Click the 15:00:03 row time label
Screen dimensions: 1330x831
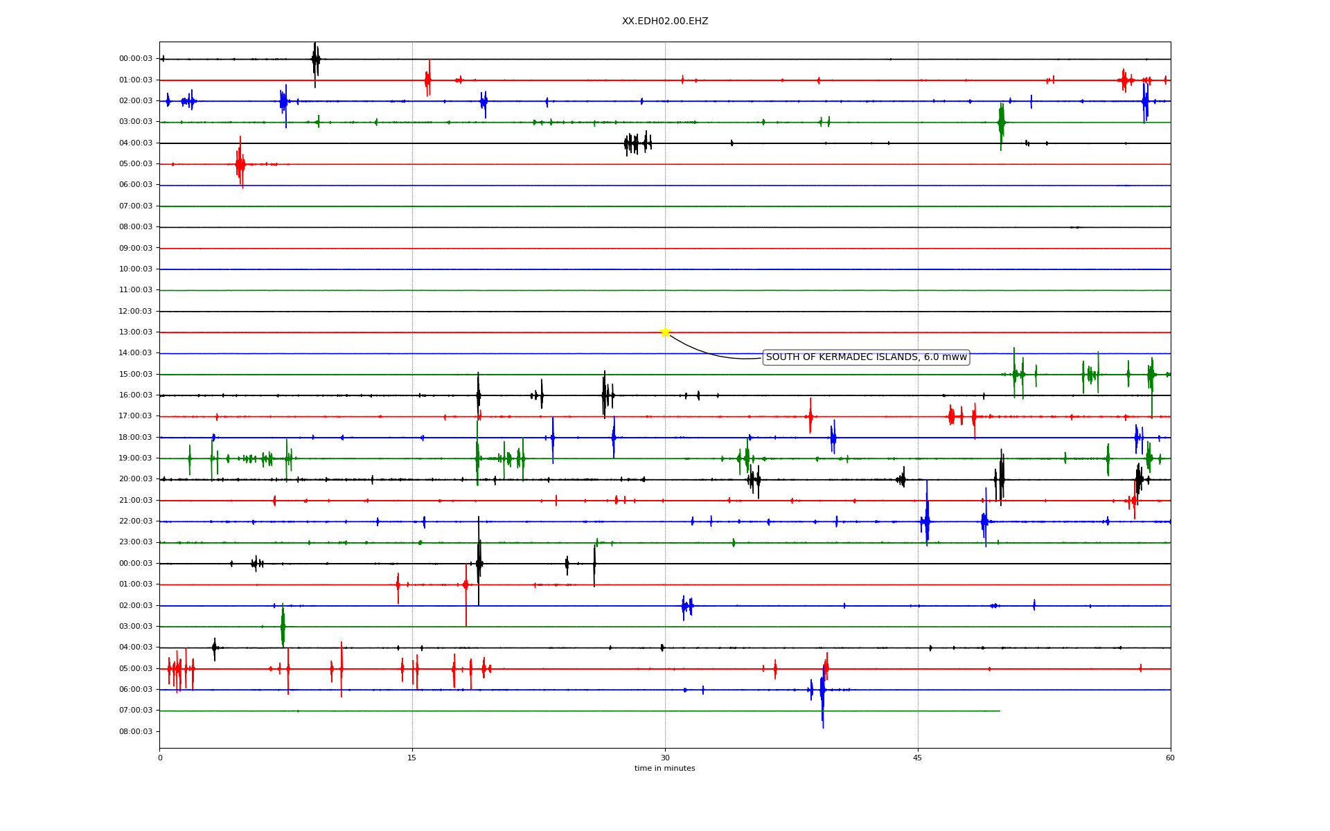136,375
